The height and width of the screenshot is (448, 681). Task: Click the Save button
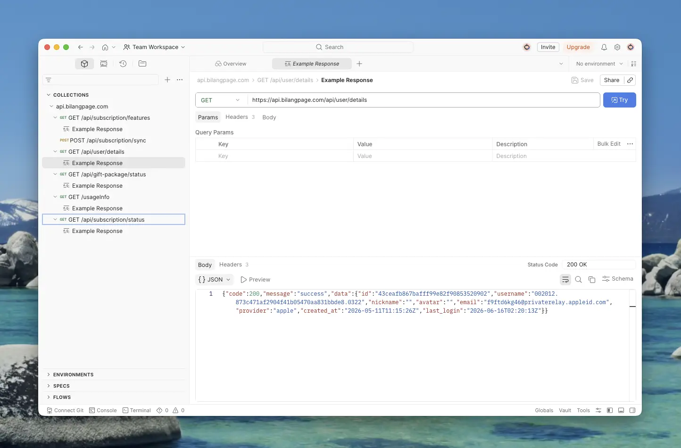point(582,80)
